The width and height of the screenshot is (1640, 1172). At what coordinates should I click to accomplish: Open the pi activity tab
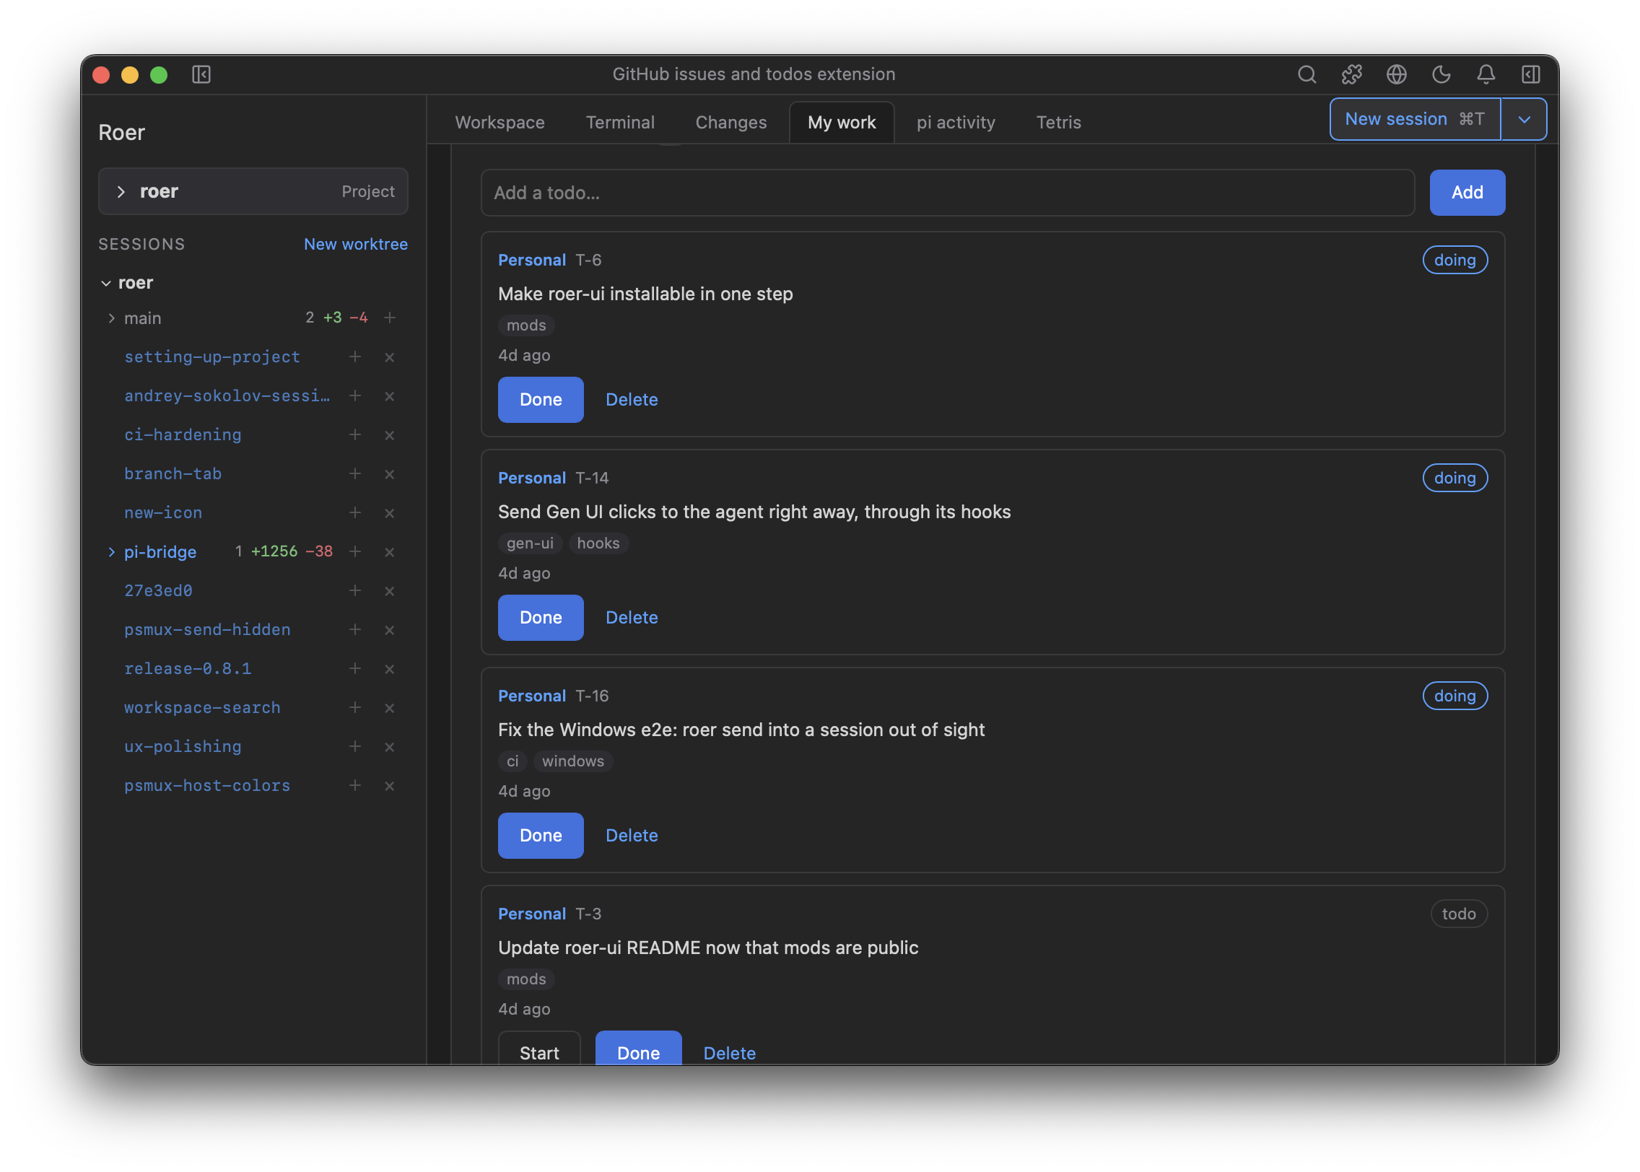(x=956, y=123)
